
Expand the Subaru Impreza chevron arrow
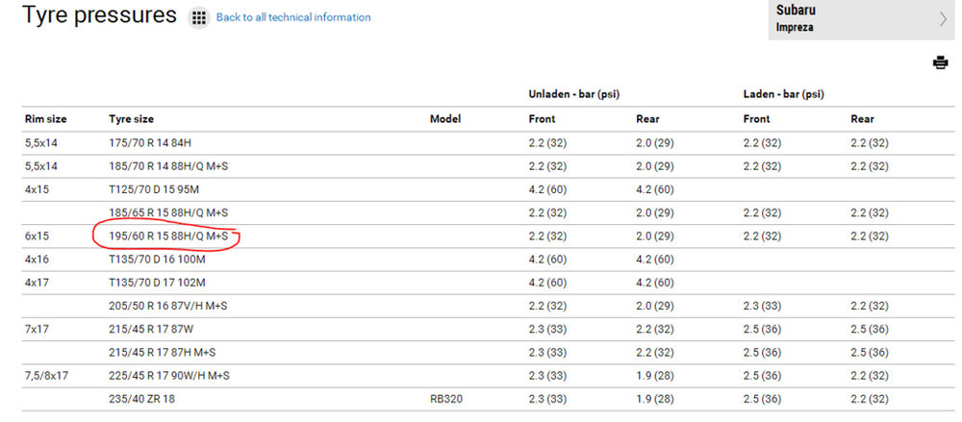[x=943, y=19]
